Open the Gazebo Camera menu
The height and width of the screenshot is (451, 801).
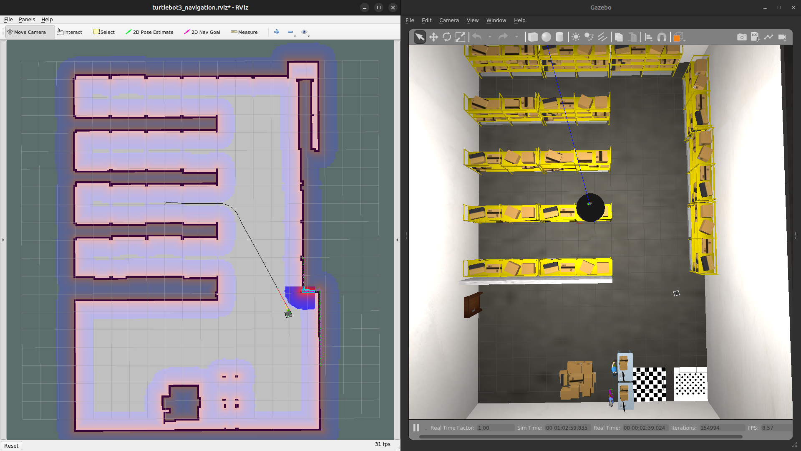[449, 20]
